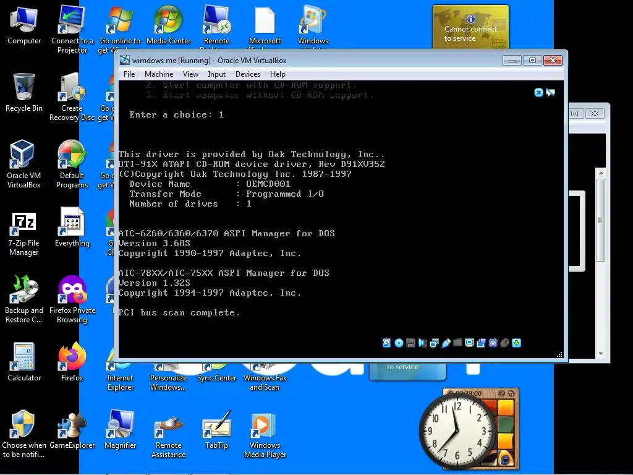This screenshot has height=475, width=633.
Task: Click the audio indicator in the VirtualBox status bar
Action: coord(422,343)
